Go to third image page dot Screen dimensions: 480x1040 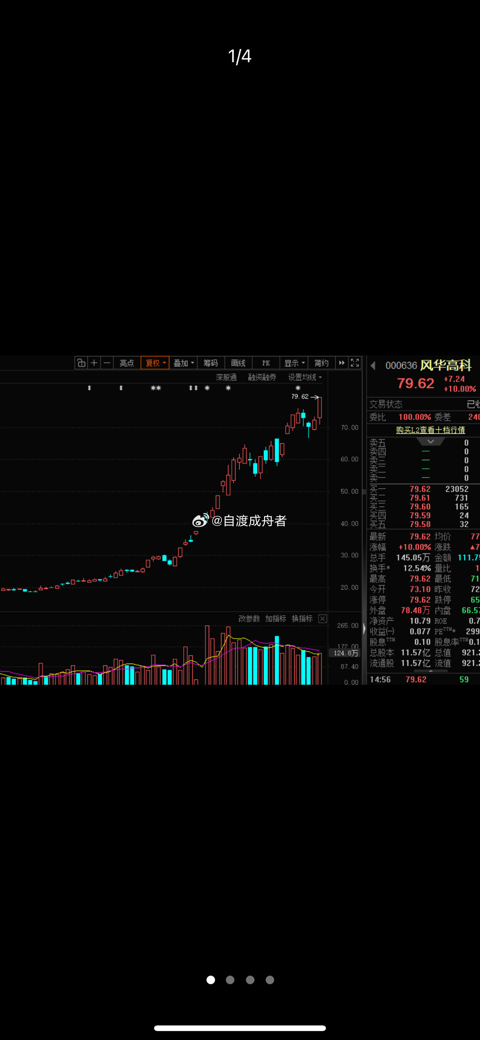click(250, 980)
